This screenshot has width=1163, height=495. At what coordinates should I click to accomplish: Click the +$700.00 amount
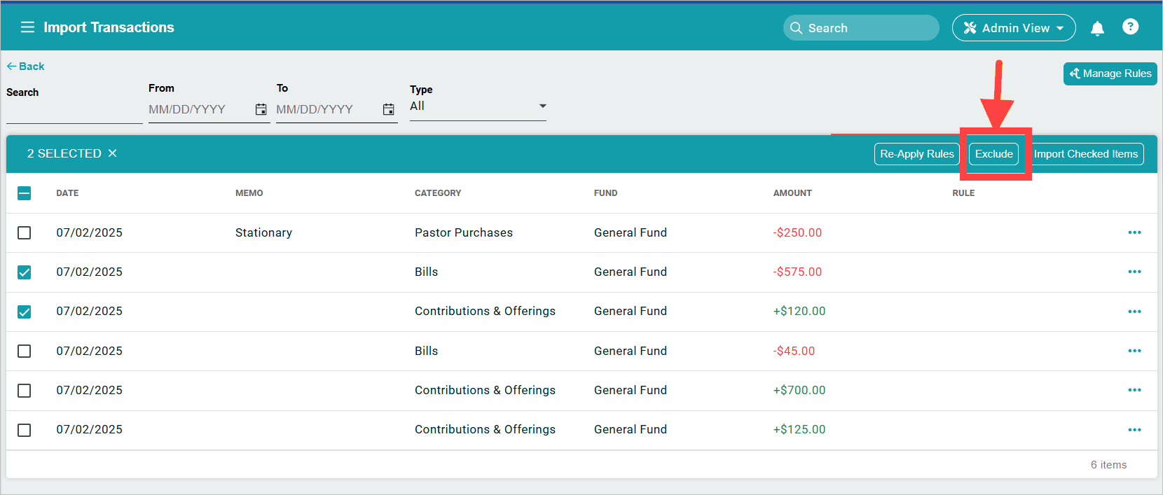click(x=799, y=390)
